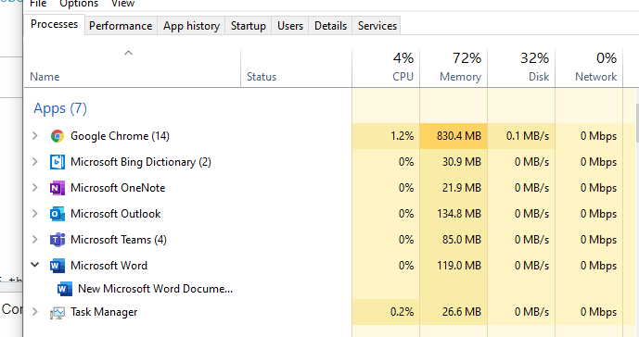Open the Options menu

click(79, 4)
